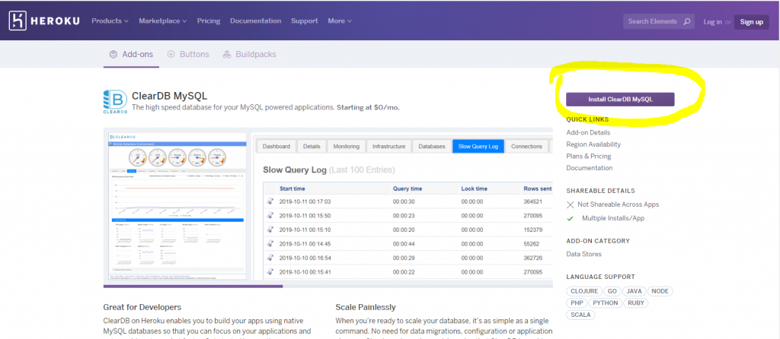This screenshot has height=339, width=780.
Task: Click the Data Stores category link
Action: (583, 254)
